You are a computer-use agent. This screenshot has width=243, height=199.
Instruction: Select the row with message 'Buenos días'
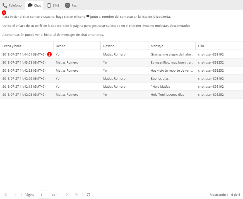coord(160,79)
